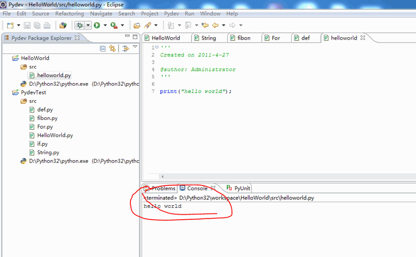This screenshot has width=416, height=257.
Task: Minimize the Package Explorer panel
Action: pyautogui.click(x=127, y=36)
